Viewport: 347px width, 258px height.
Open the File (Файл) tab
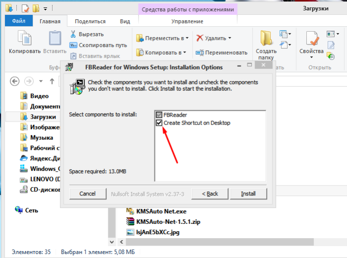pyautogui.click(x=19, y=21)
